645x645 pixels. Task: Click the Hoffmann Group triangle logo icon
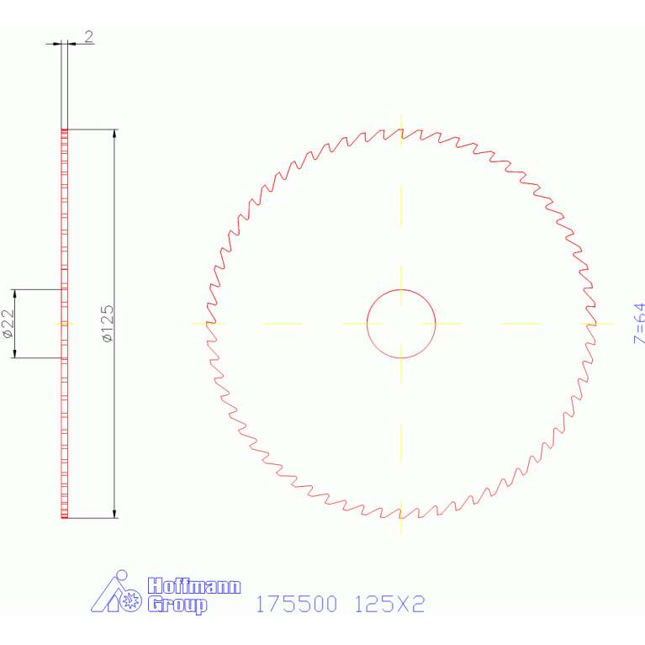116,591
